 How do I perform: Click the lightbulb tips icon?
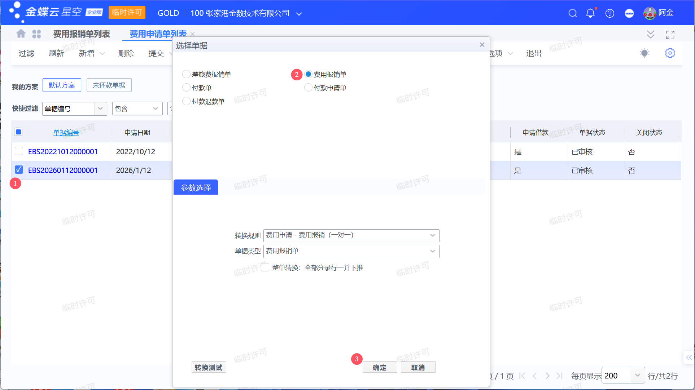(x=644, y=53)
